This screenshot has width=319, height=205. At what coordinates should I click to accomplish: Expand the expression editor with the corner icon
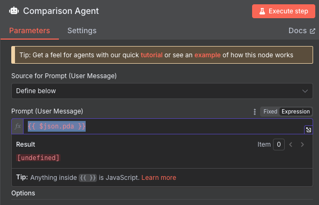308,130
